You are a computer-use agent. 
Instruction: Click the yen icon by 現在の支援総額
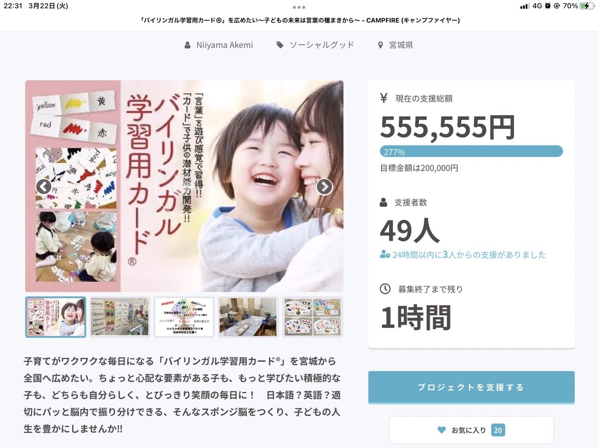point(384,98)
